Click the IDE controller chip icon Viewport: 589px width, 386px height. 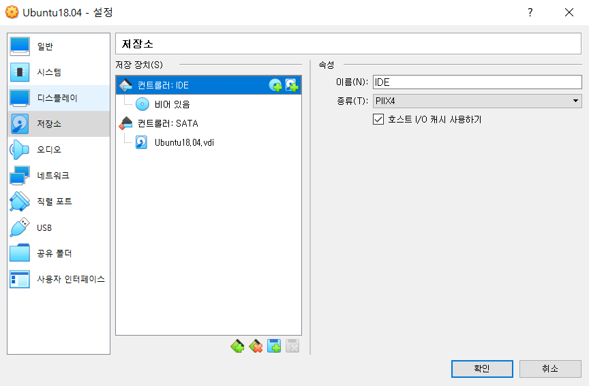point(125,85)
